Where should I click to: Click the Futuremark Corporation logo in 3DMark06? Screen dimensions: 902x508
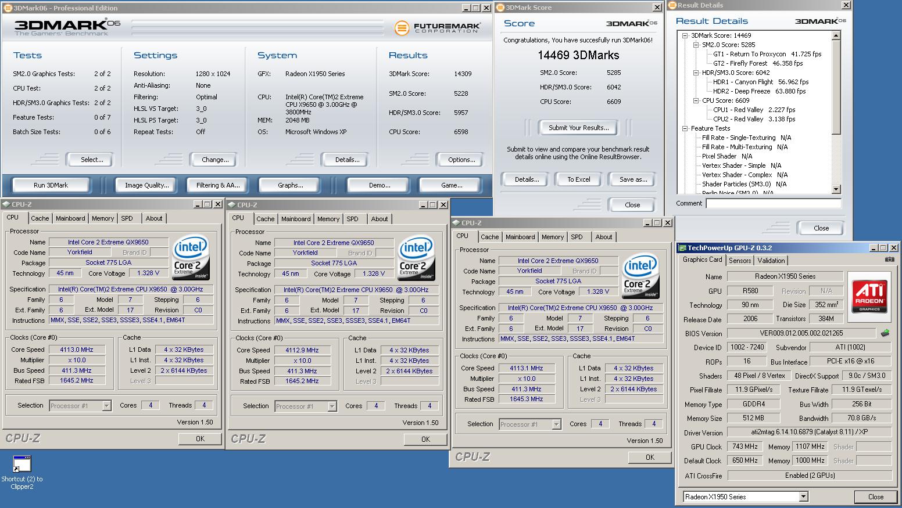437,27
